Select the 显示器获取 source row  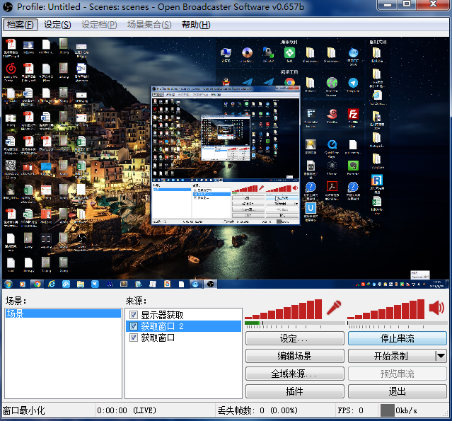tap(183, 315)
